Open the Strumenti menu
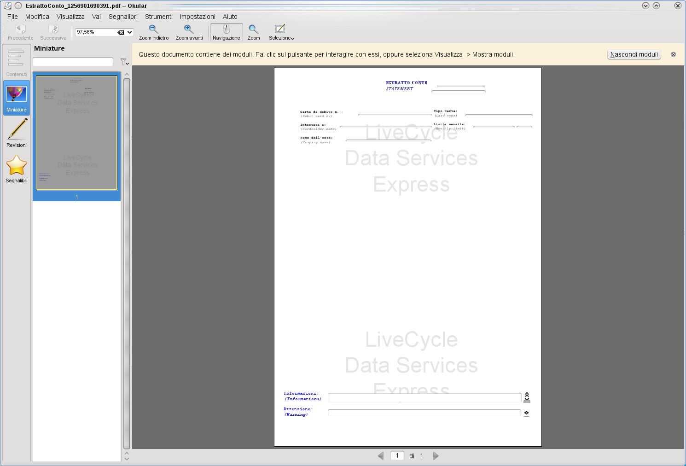This screenshot has height=466, width=686. (158, 17)
